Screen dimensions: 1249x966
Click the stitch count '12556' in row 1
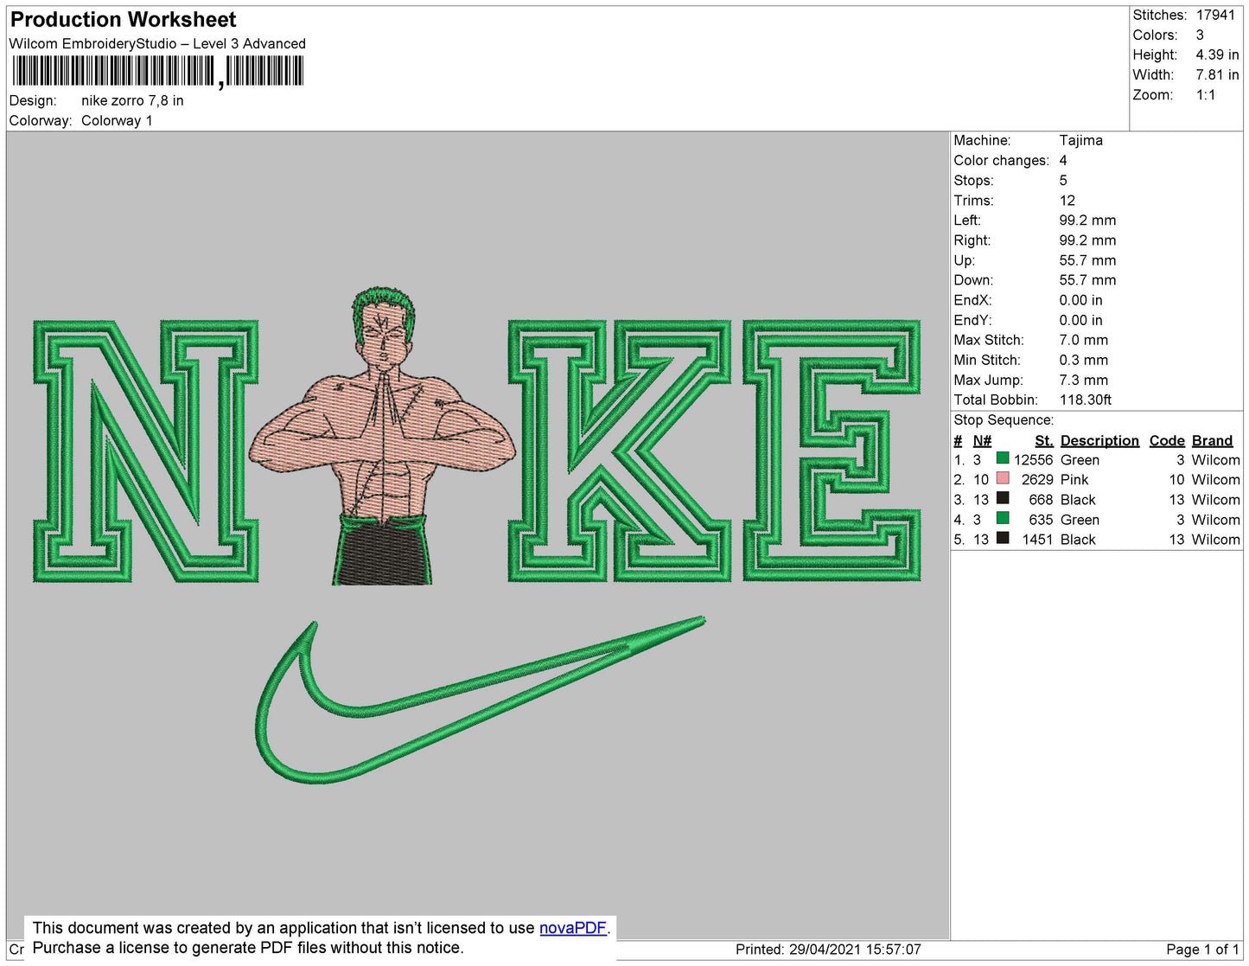pyautogui.click(x=1034, y=460)
